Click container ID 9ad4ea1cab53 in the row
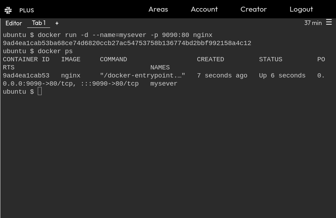Image resolution: width=336 pixels, height=218 pixels. 26,76
